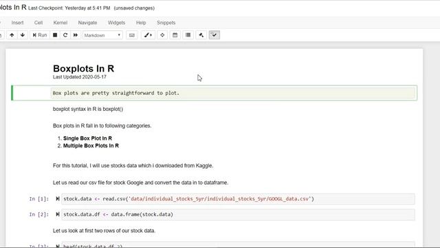Open the Widgets menu
This screenshot has height=248, width=440.
pyautogui.click(x=116, y=23)
